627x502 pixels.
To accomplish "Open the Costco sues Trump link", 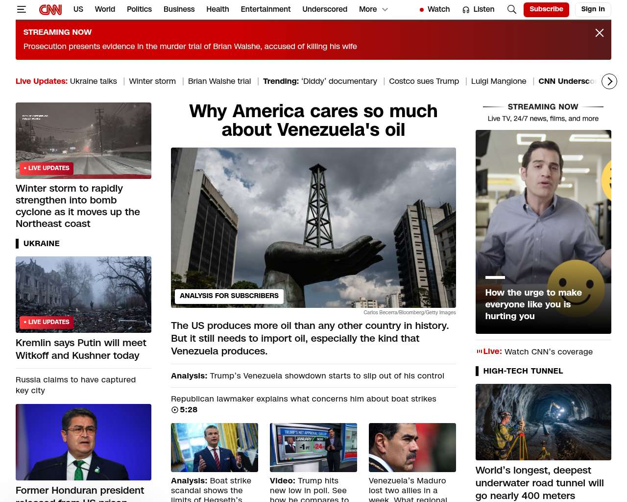I will click(424, 81).
